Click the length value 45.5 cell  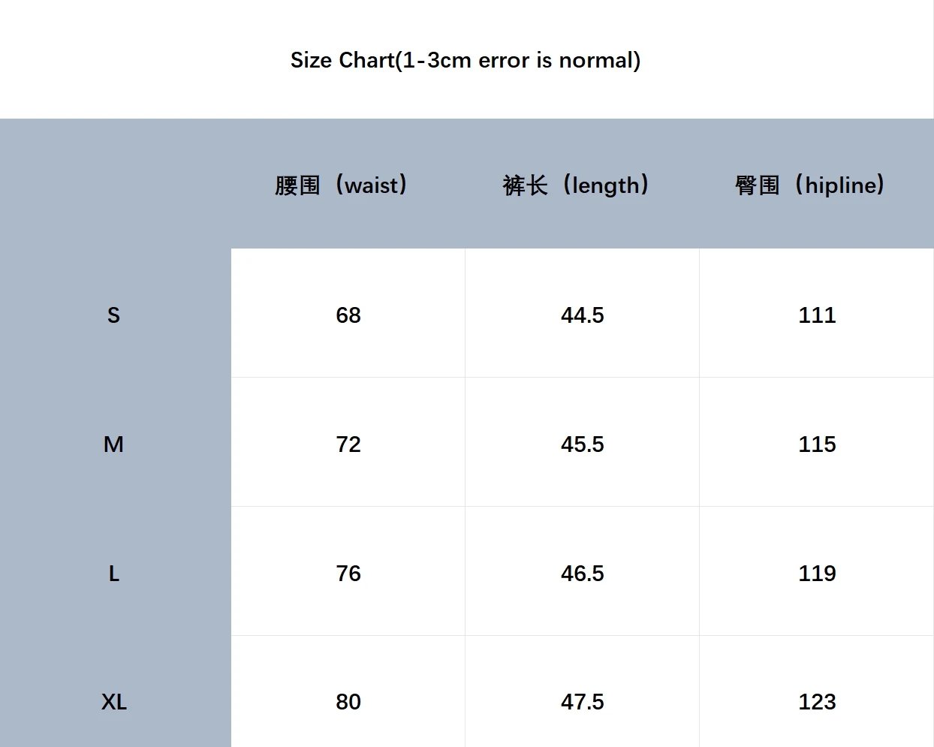click(x=583, y=442)
